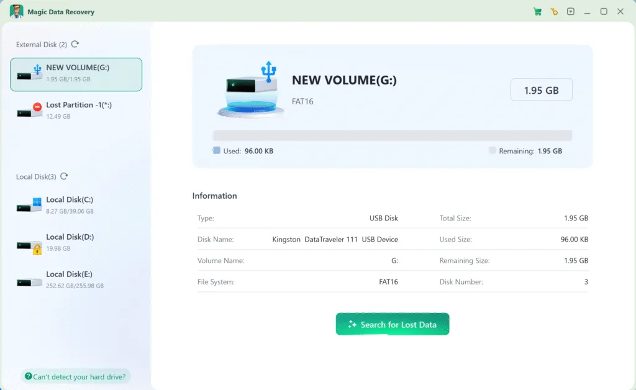Click the blue Used legend swatch
Image resolution: width=636 pixels, height=390 pixels.
coord(216,151)
